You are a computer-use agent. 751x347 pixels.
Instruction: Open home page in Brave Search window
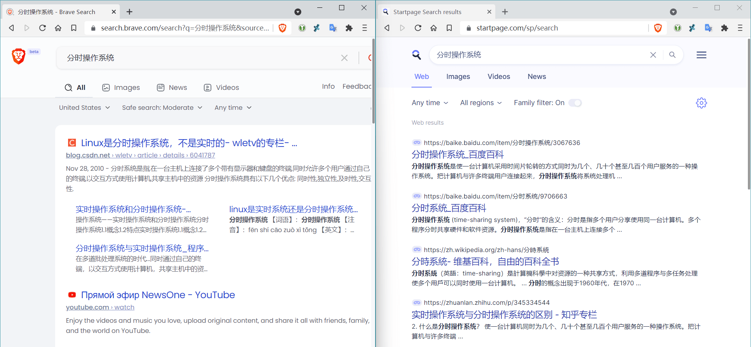[58, 28]
